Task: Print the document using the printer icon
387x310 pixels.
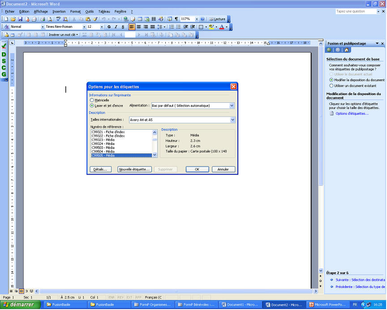Action: point(43,19)
